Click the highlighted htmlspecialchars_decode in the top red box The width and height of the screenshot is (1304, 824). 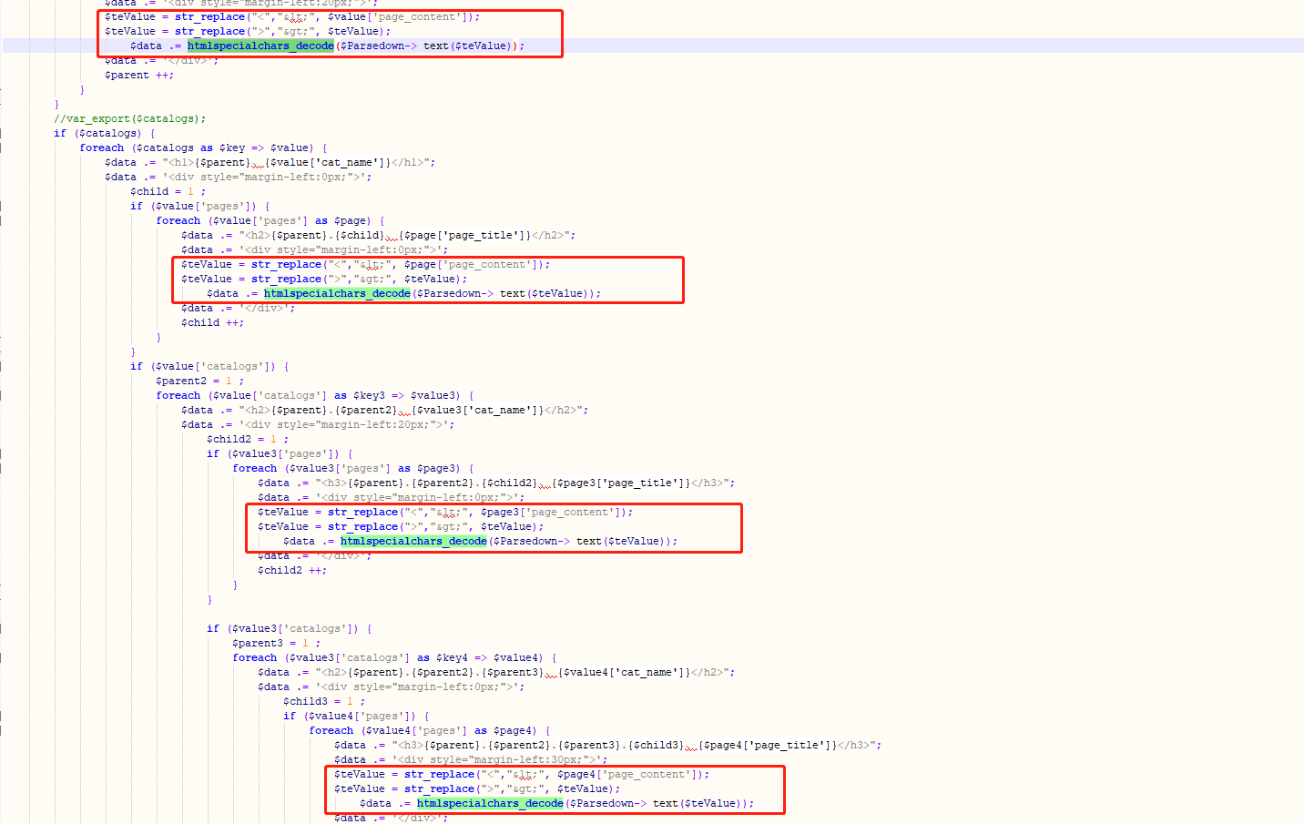260,45
